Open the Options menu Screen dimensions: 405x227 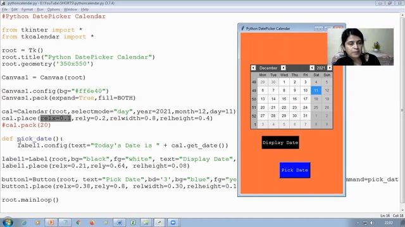point(53,9)
